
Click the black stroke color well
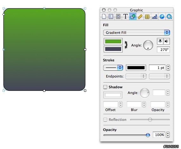(136, 68)
